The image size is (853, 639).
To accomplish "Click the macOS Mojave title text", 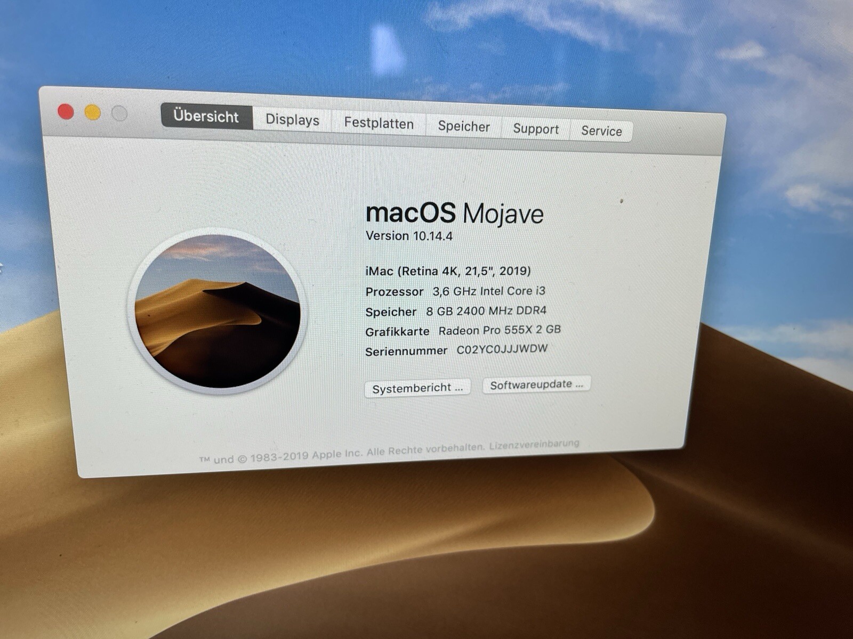I will point(455,213).
